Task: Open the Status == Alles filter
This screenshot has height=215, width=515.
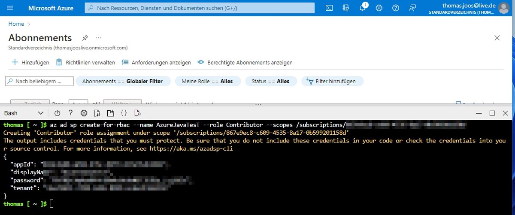Action: [x=270, y=81]
